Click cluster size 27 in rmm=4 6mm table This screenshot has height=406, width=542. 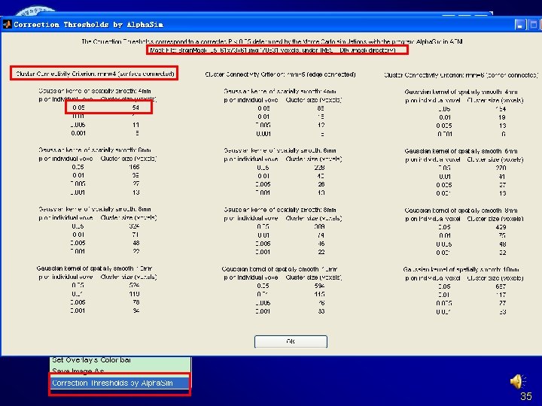[x=135, y=183]
